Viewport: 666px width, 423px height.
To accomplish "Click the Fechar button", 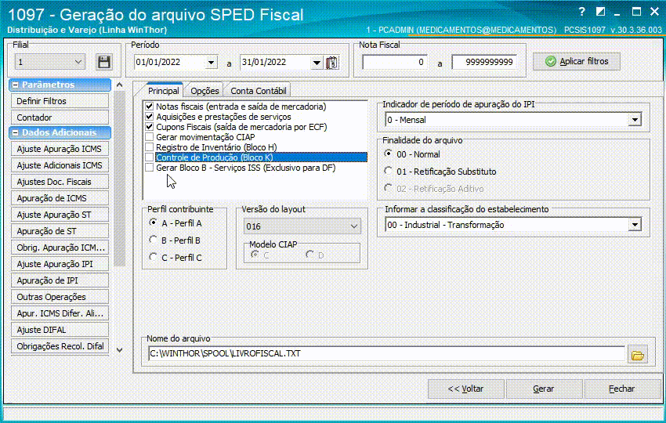I will (622, 389).
